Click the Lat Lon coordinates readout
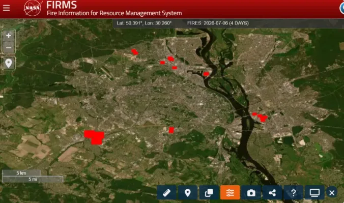The image size is (344, 203). coord(144,23)
